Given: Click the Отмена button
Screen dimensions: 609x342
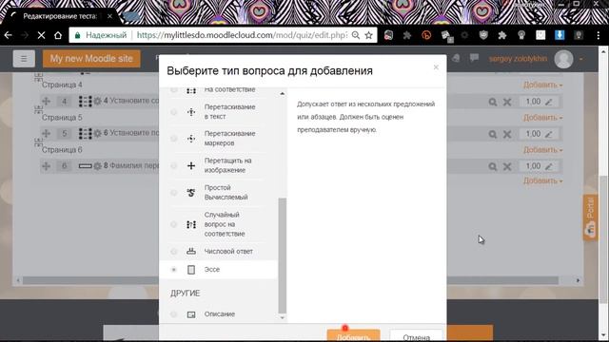Looking at the screenshot, I should tap(416, 335).
